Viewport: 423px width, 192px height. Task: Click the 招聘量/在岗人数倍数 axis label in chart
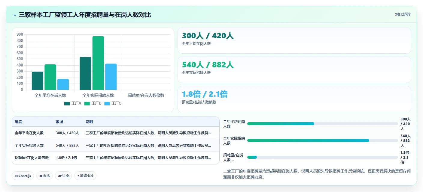[x=146, y=95]
